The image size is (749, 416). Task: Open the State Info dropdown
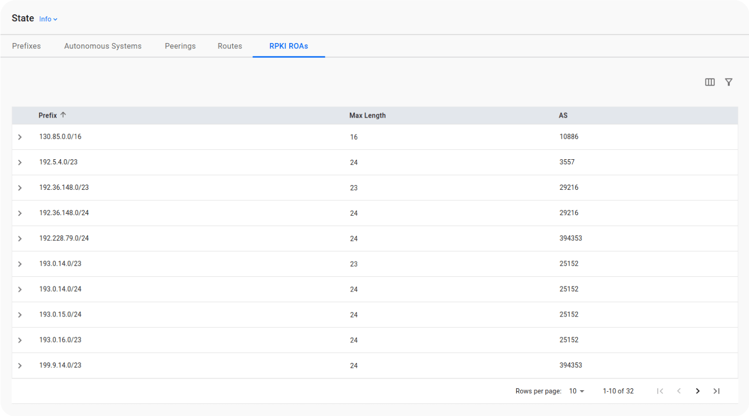48,19
